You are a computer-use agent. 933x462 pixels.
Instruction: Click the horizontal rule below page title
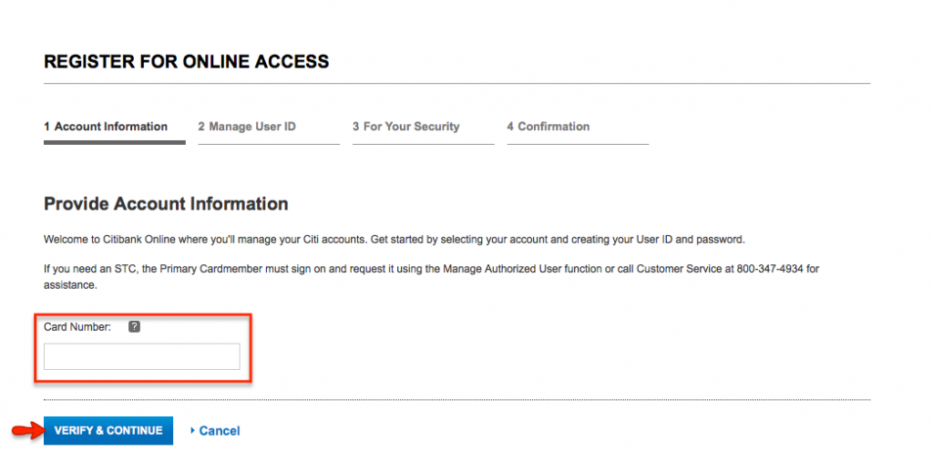coord(456,84)
